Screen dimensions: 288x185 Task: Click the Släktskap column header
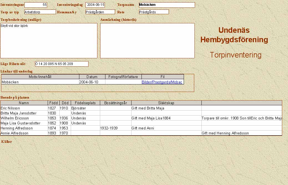[x=166, y=103]
